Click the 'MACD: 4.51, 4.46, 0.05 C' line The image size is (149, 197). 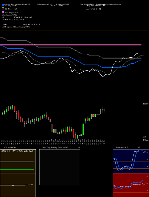[x=13, y=20]
